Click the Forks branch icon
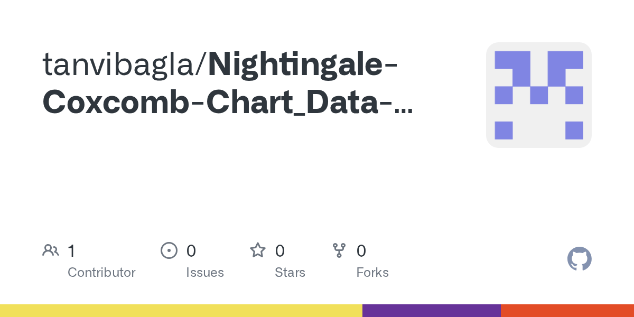 click(339, 250)
